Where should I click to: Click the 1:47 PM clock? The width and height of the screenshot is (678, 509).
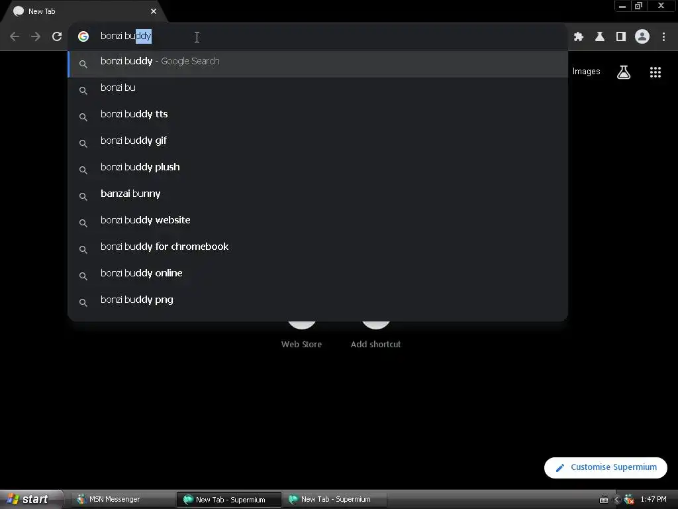pyautogui.click(x=654, y=500)
